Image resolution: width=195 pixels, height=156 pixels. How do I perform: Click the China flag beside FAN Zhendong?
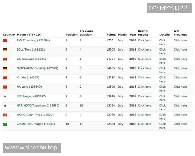(x=5, y=41)
